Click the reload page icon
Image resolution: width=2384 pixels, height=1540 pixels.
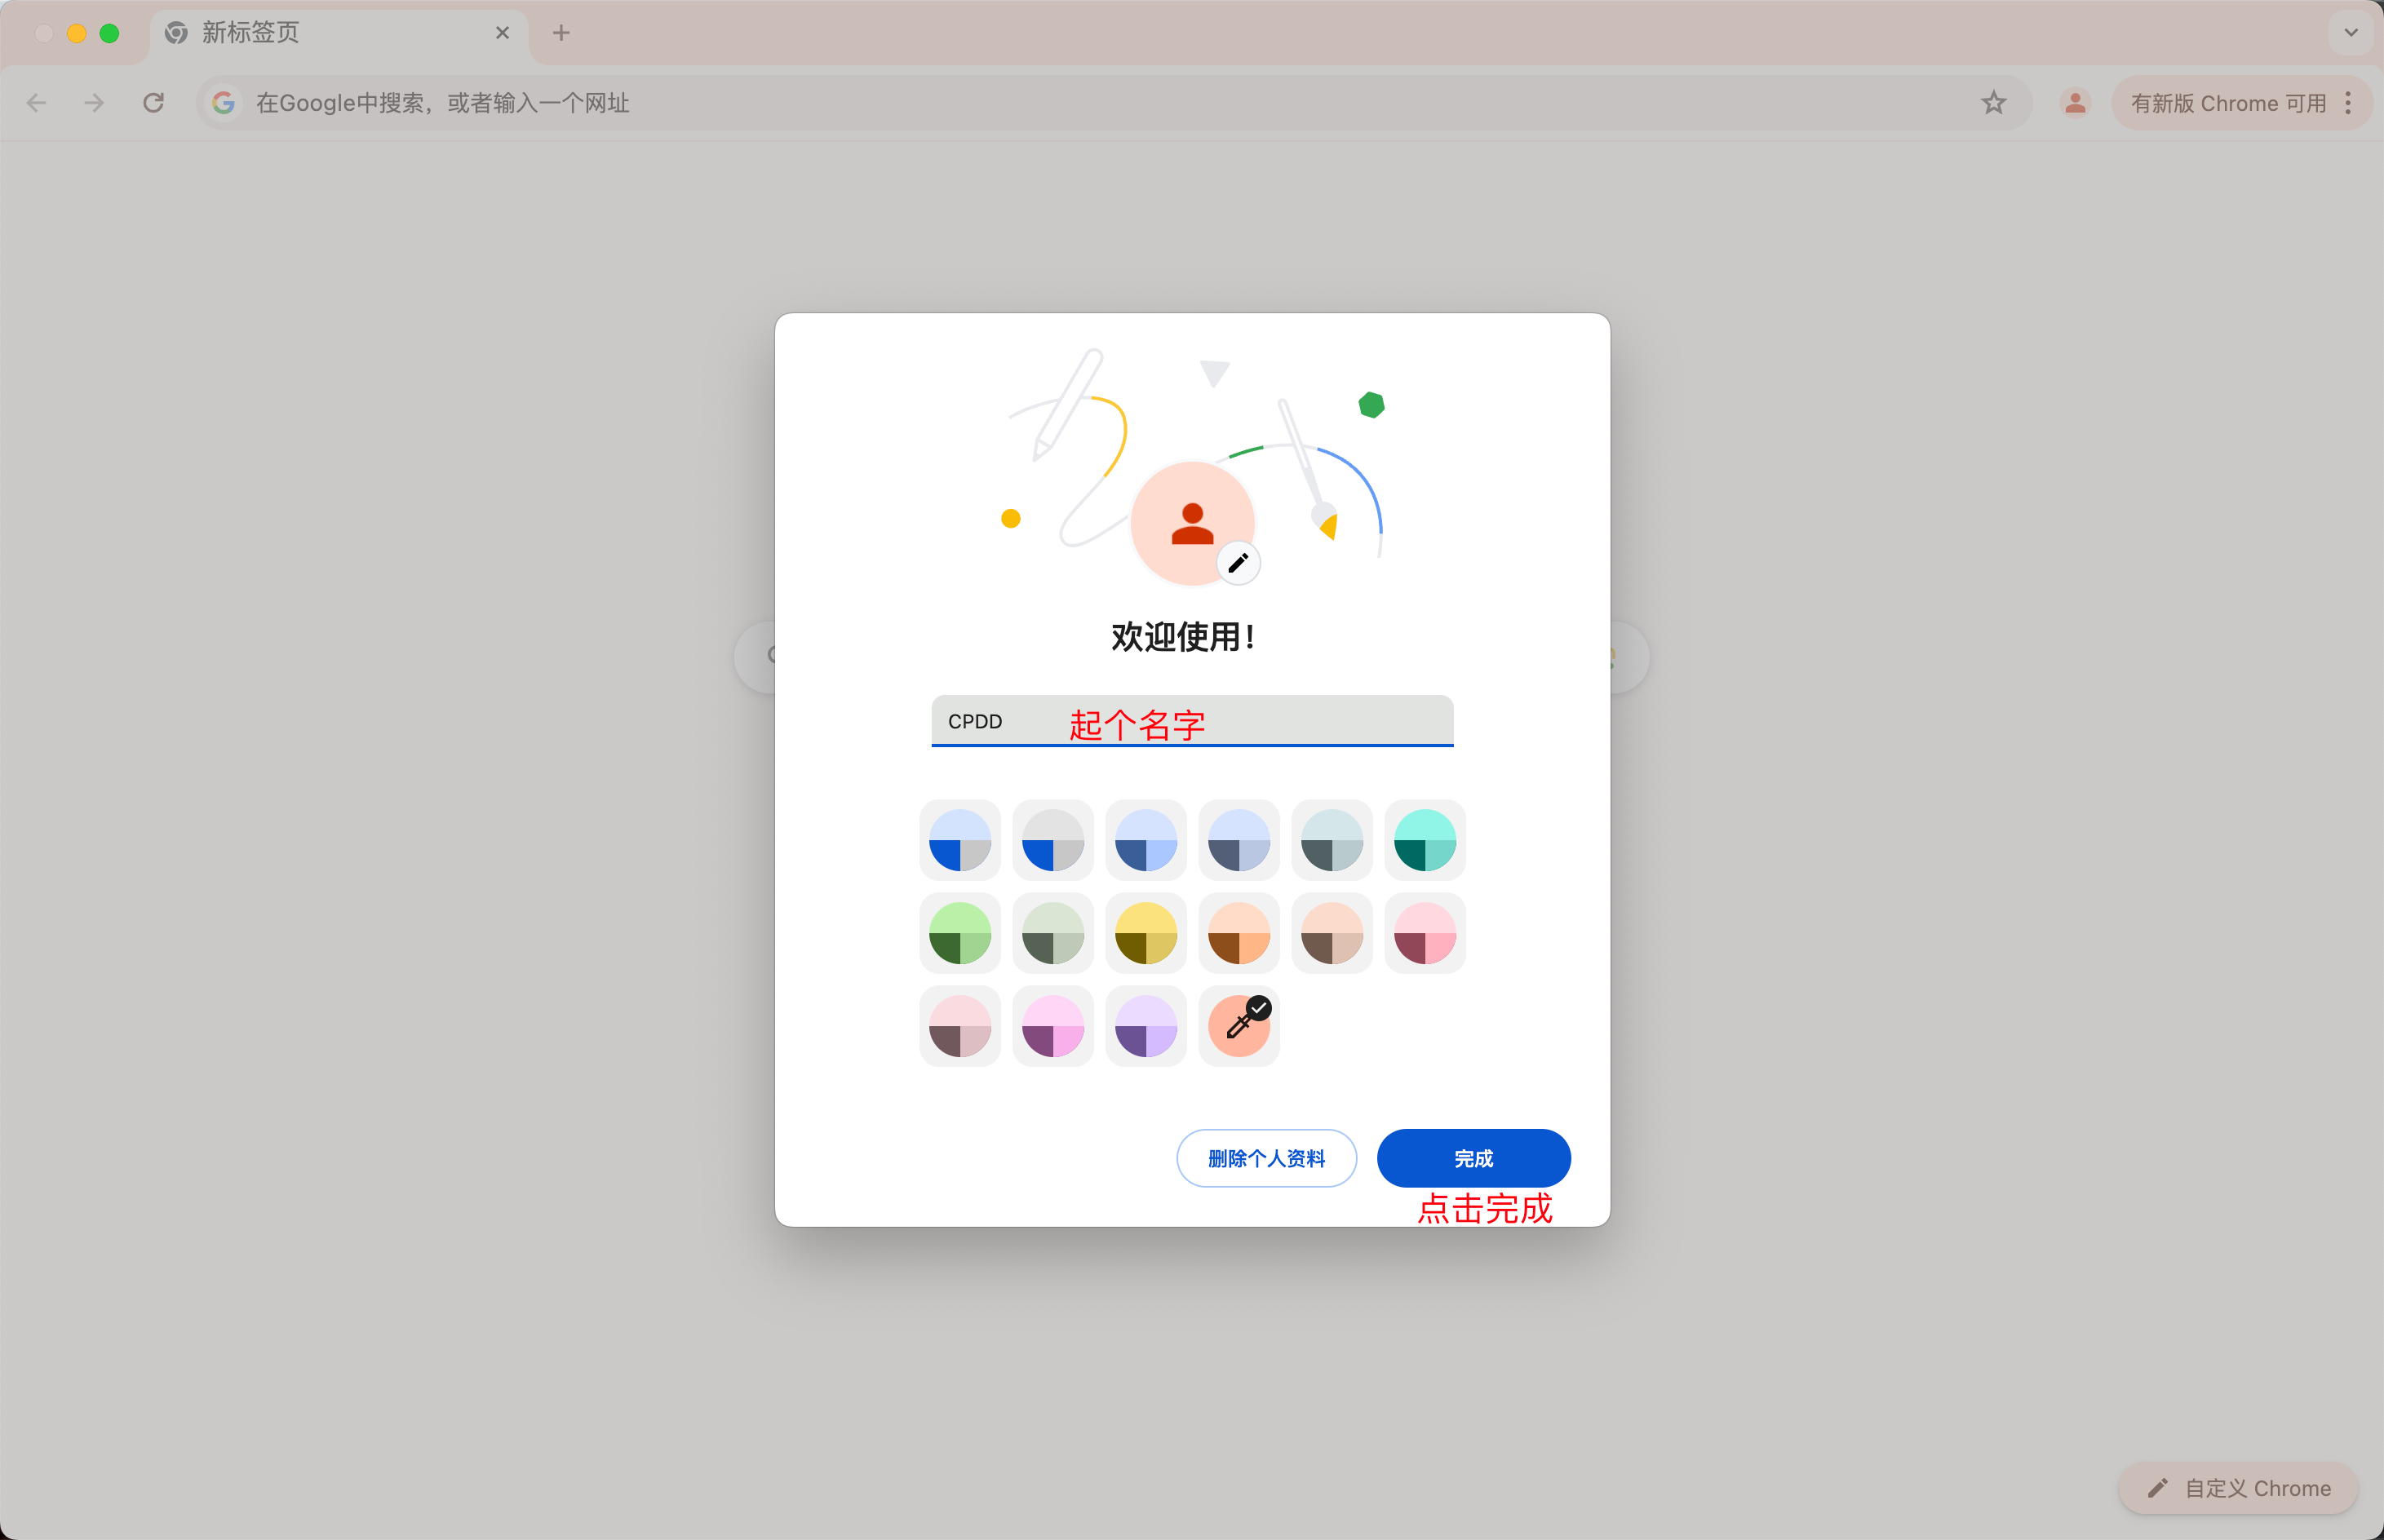click(x=153, y=103)
